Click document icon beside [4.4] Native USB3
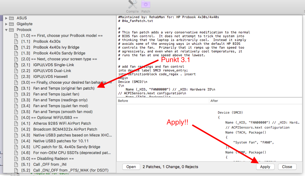This screenshot has height=176, width=305. coord(16,141)
